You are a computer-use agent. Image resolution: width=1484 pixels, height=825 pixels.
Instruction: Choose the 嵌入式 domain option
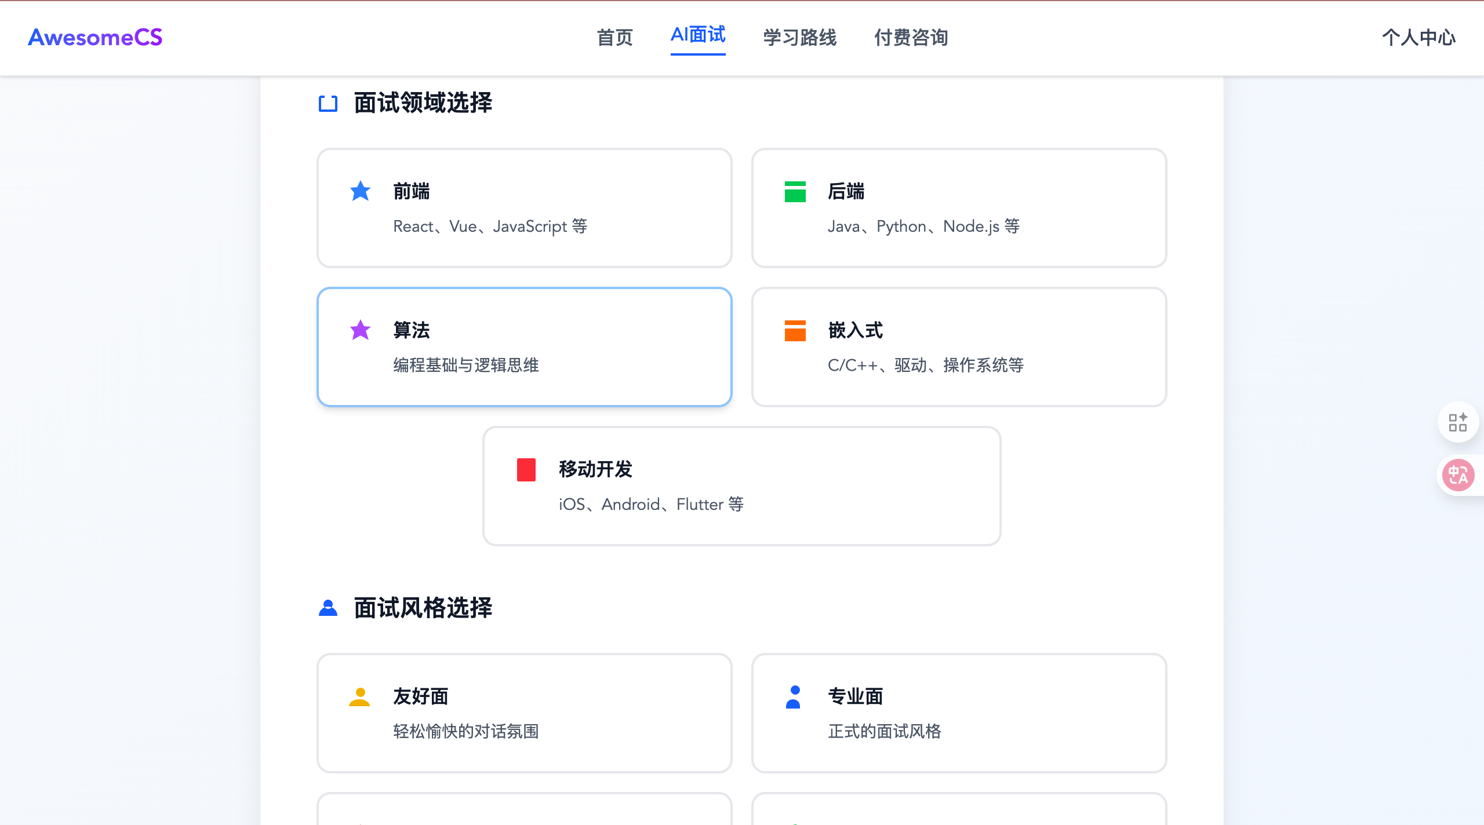[959, 348]
